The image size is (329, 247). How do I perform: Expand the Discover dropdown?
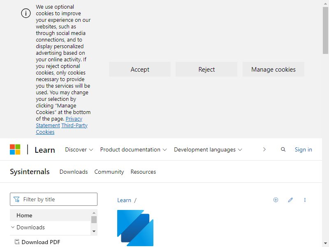coord(79,149)
